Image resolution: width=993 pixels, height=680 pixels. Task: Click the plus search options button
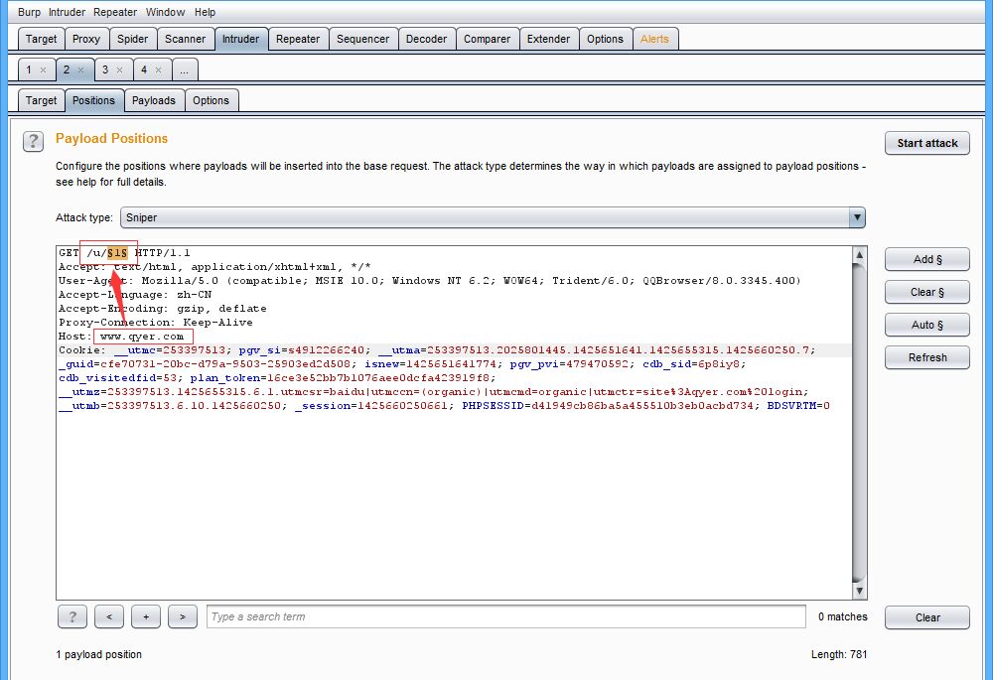tap(146, 616)
